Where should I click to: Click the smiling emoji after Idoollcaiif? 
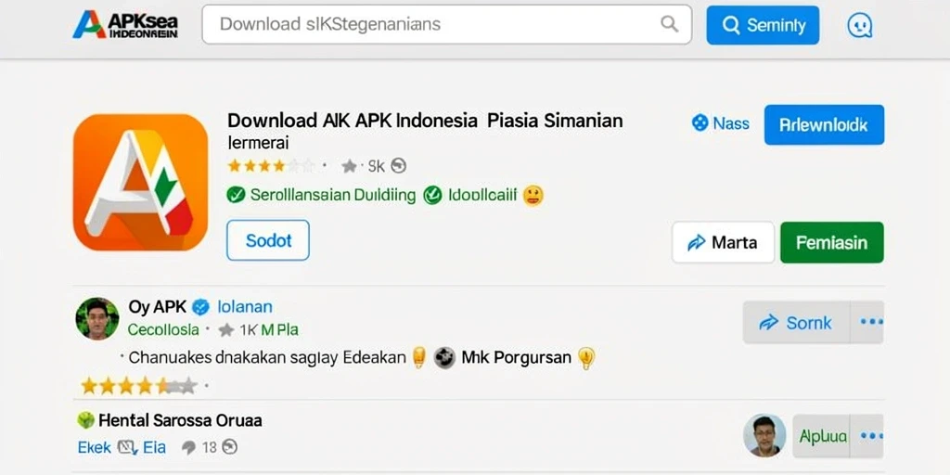point(533,195)
